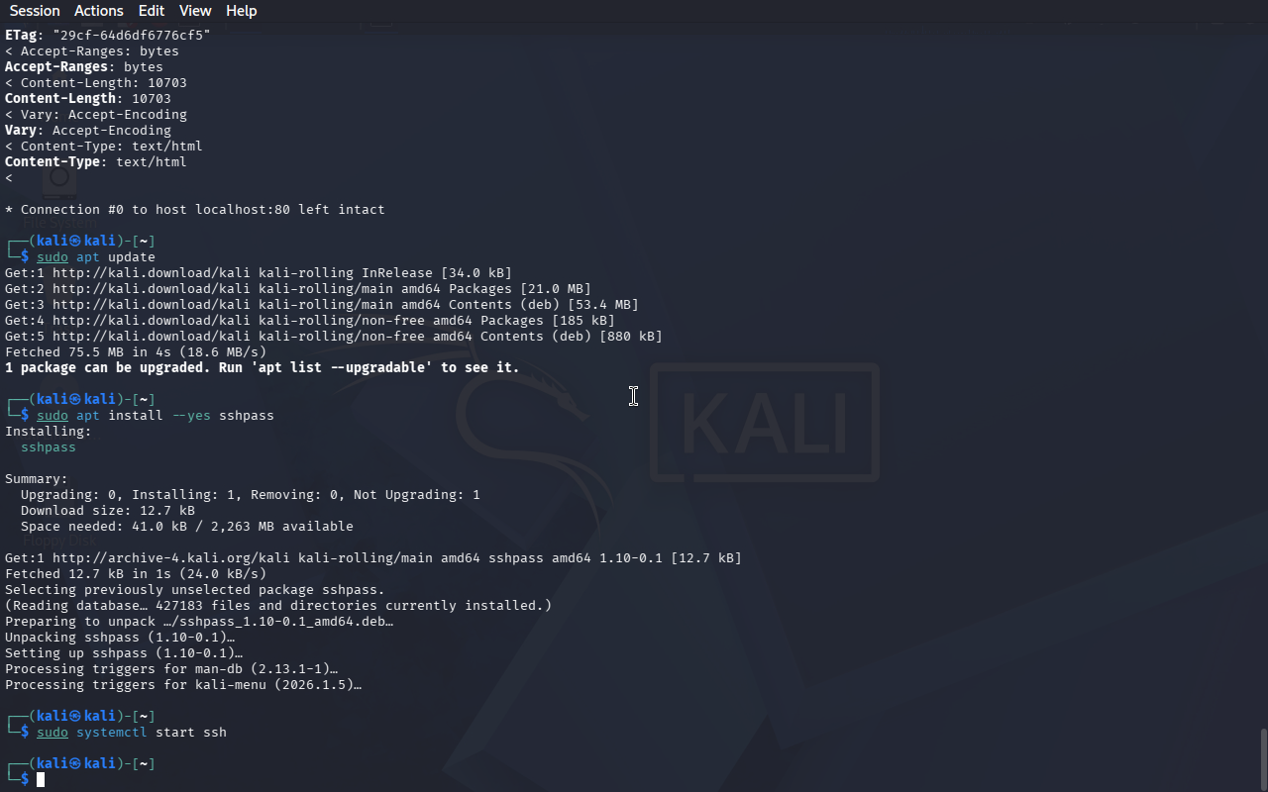Screen dimensions: 1268x792
Task: Click the kali.download URL on the Get:3 Contents line
Action: (152, 304)
